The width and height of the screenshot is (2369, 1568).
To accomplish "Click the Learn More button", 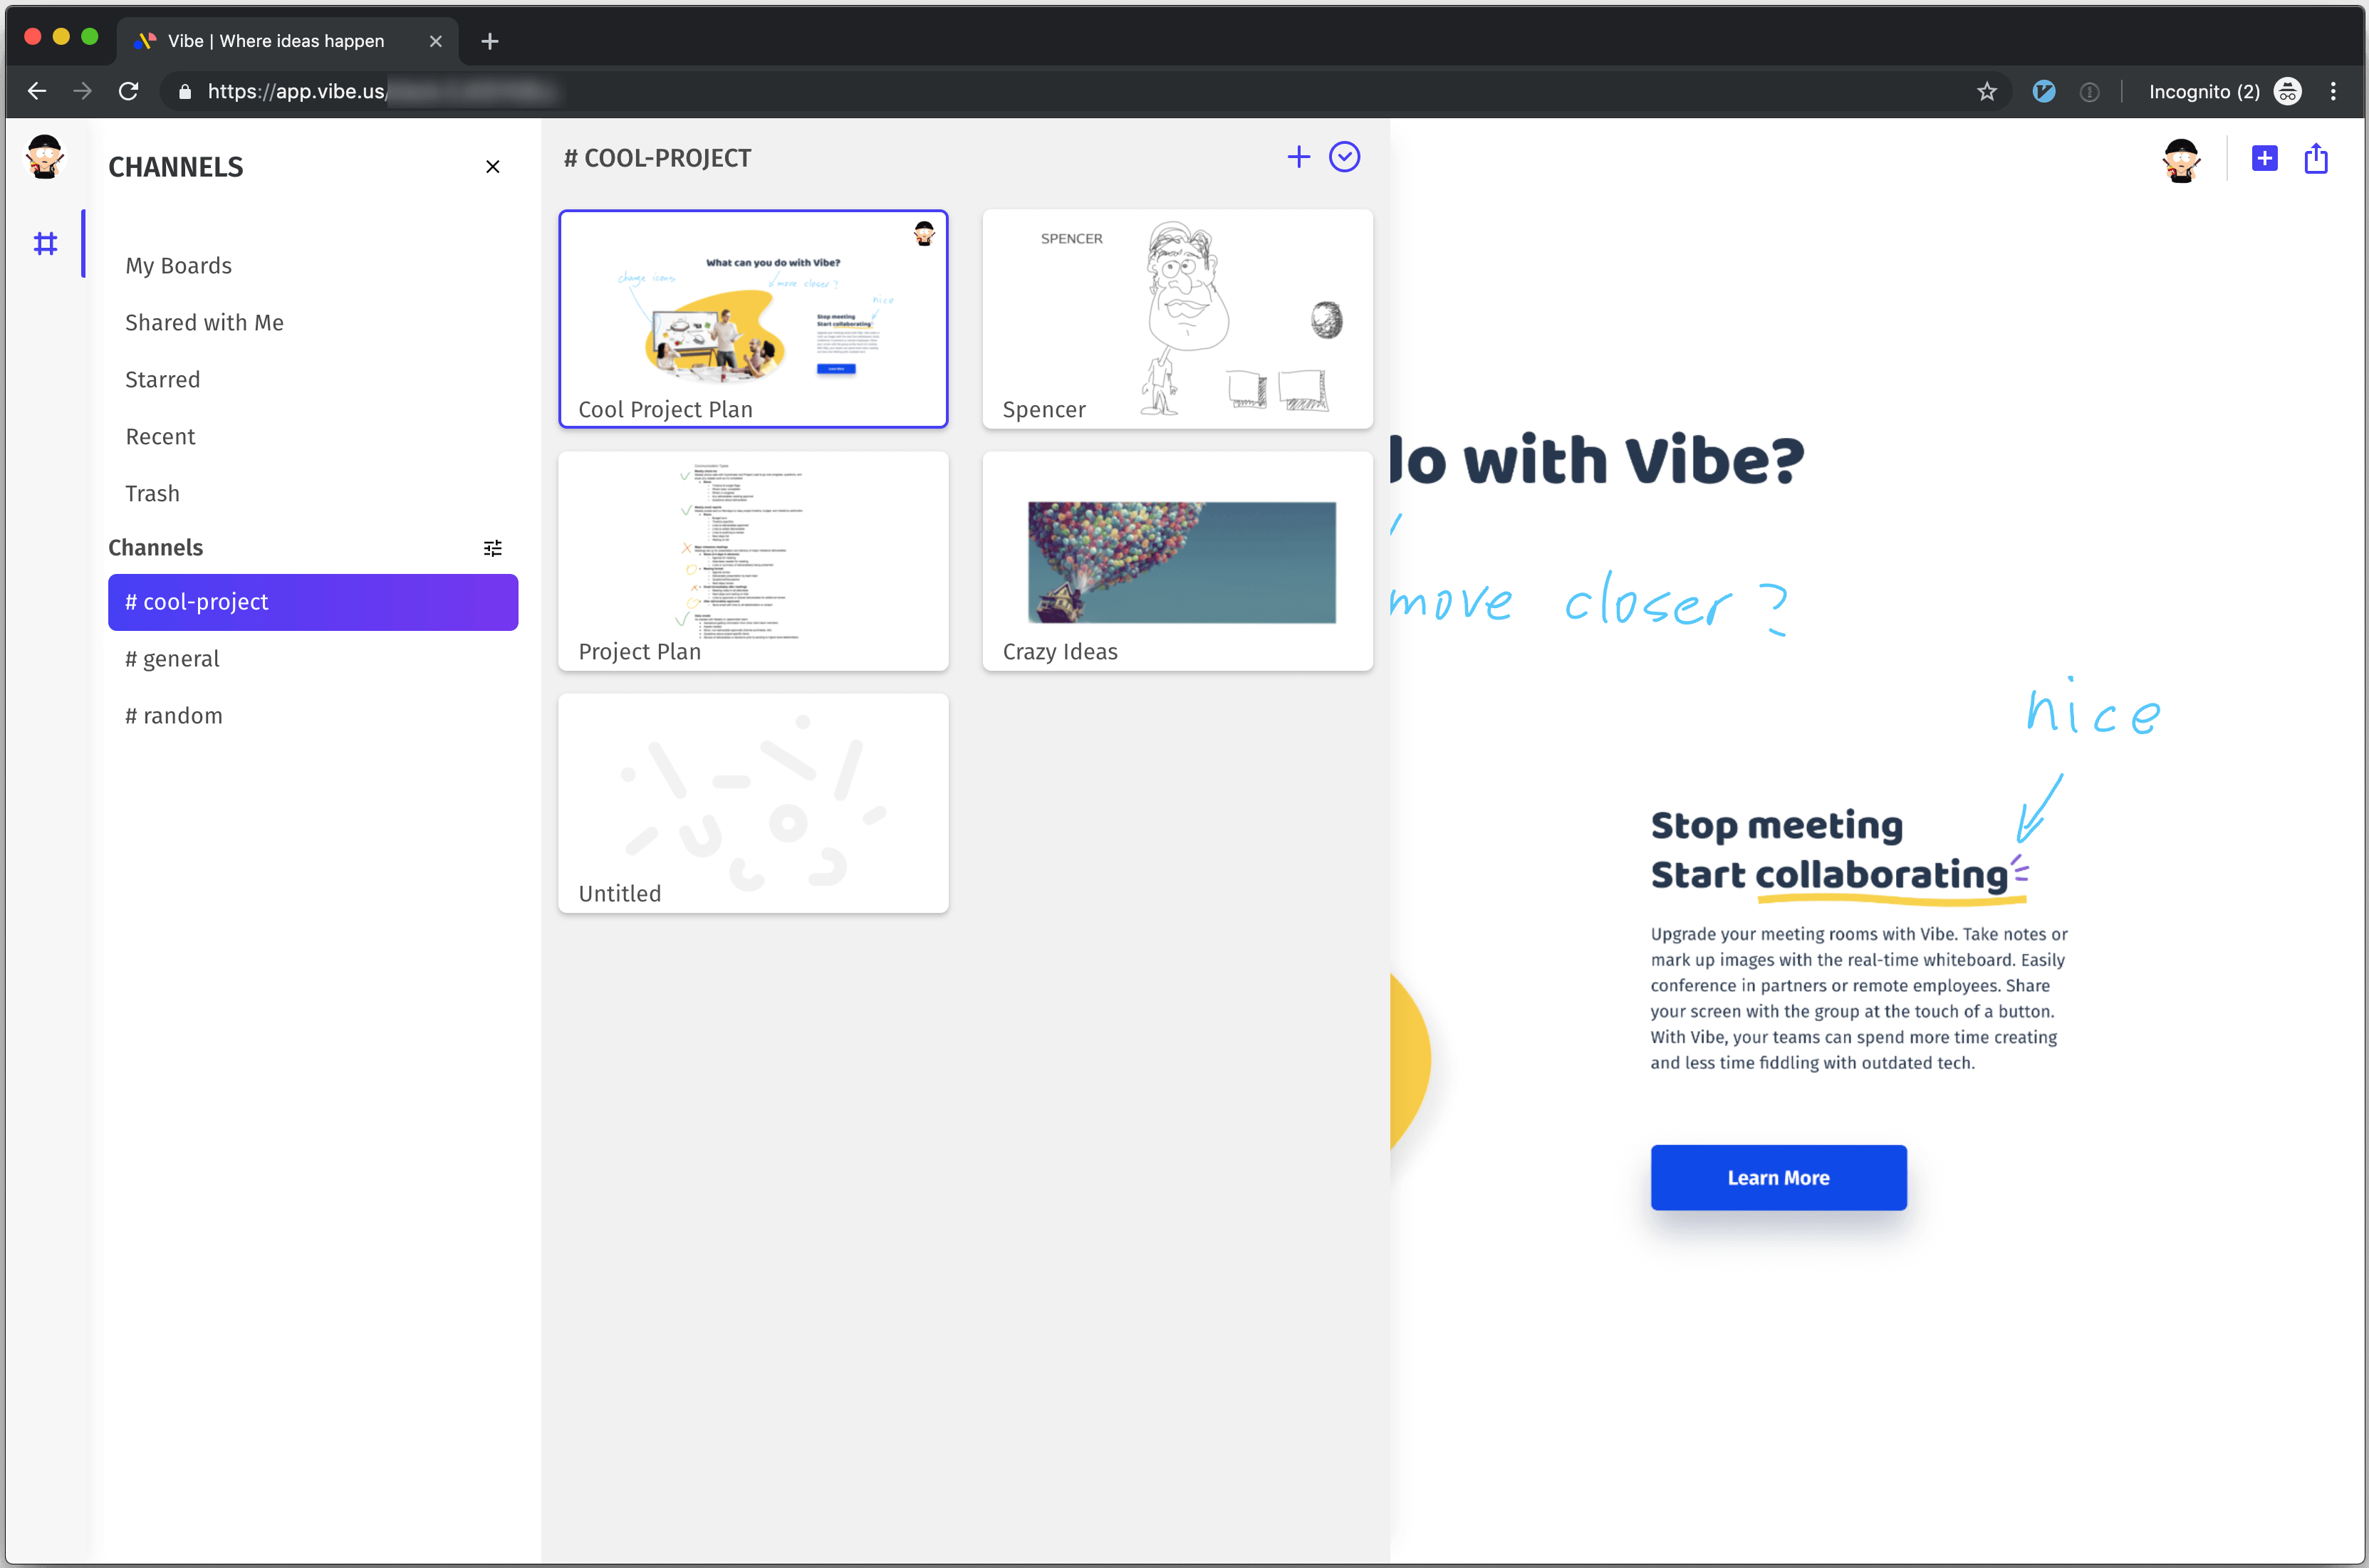I will pyautogui.click(x=1778, y=1177).
